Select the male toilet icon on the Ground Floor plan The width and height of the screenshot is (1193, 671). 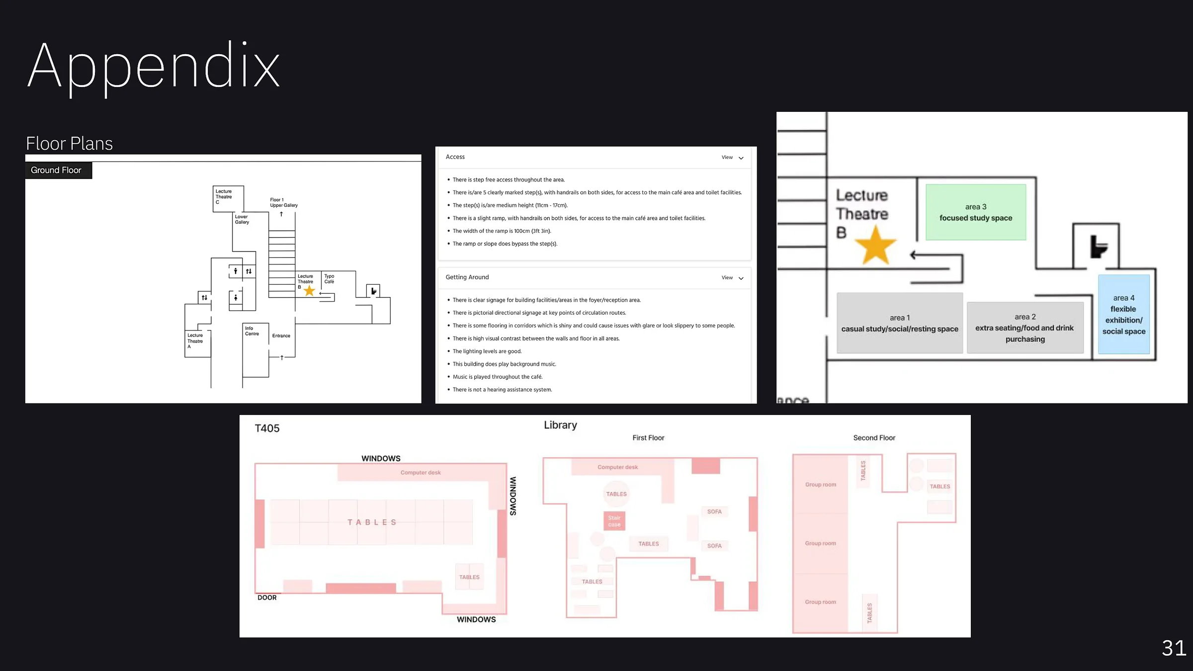(x=236, y=271)
